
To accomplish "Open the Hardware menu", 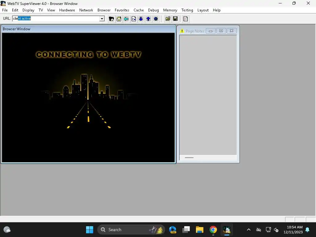I will 67,10.
